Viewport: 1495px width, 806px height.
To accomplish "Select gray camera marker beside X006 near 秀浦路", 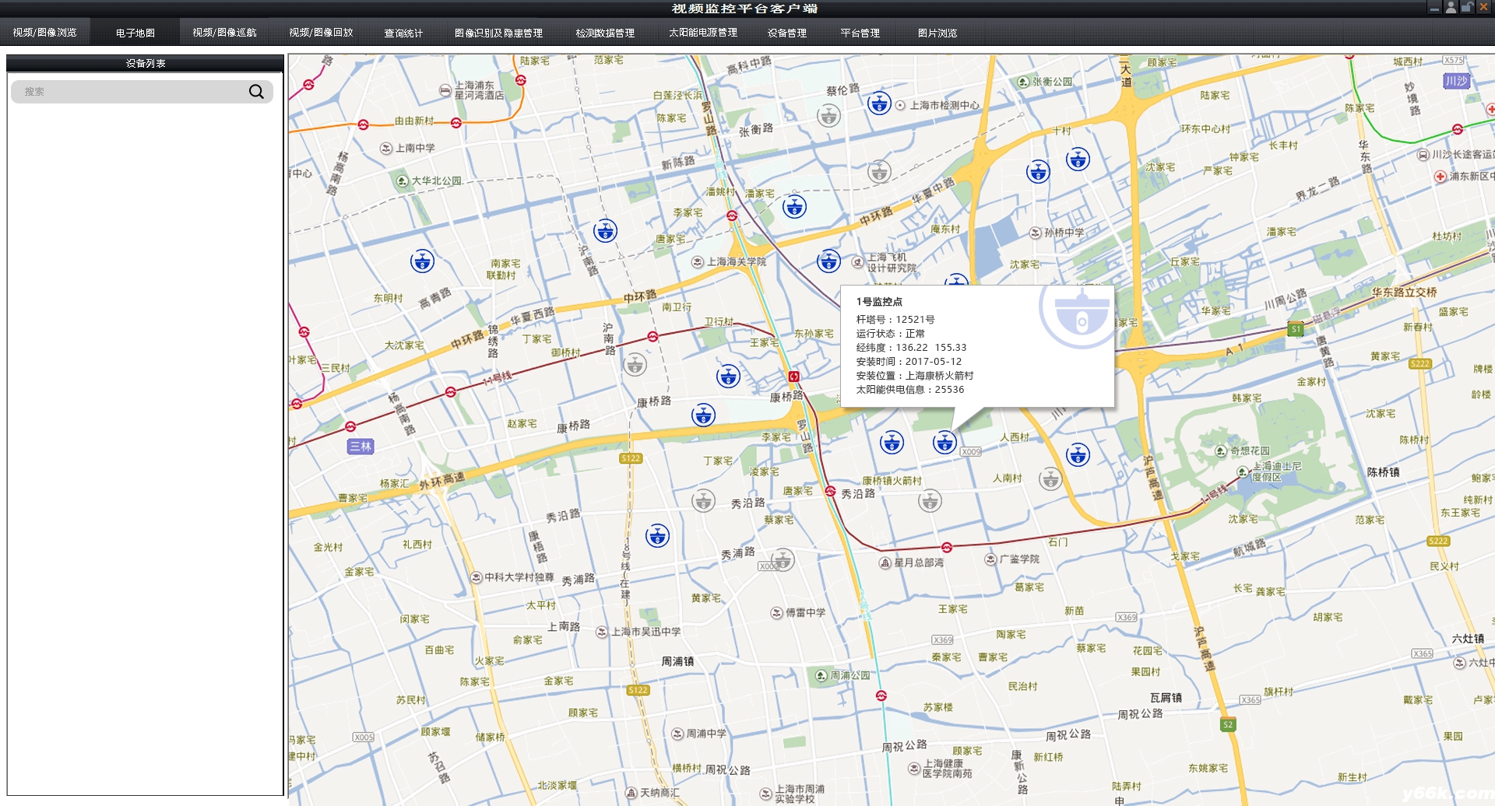I will pyautogui.click(x=783, y=559).
